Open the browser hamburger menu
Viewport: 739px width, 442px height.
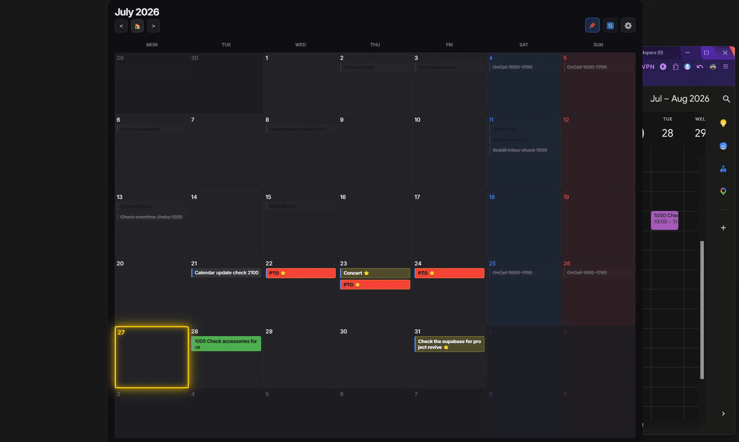[725, 67]
